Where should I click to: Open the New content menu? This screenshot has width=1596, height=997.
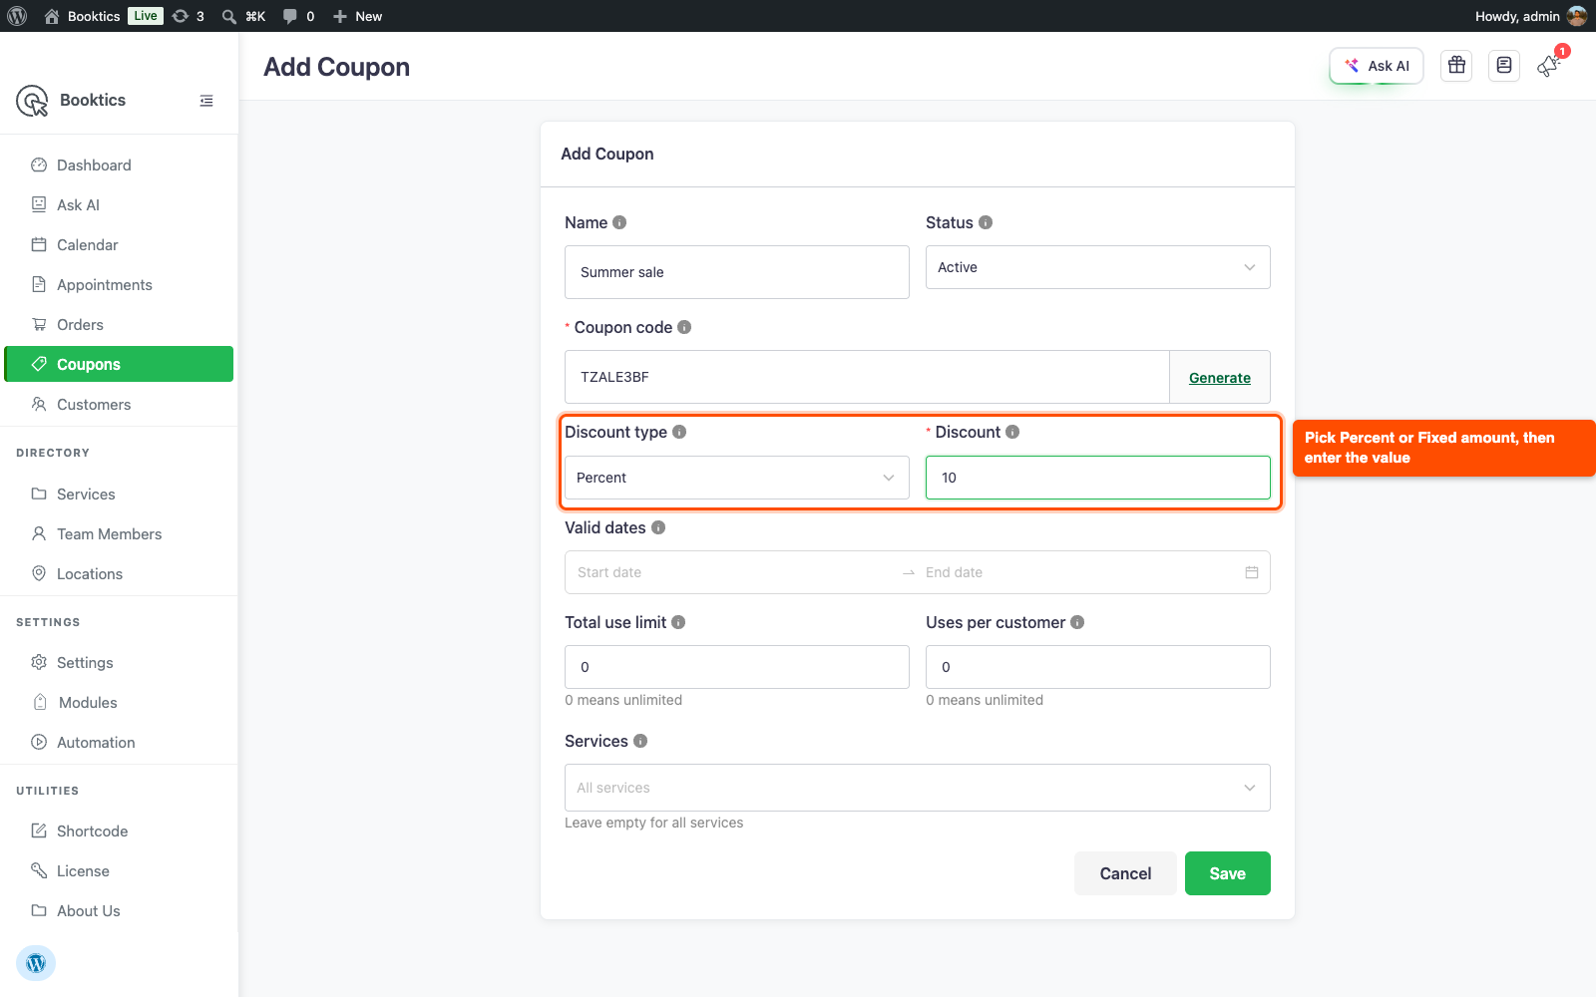pyautogui.click(x=357, y=16)
